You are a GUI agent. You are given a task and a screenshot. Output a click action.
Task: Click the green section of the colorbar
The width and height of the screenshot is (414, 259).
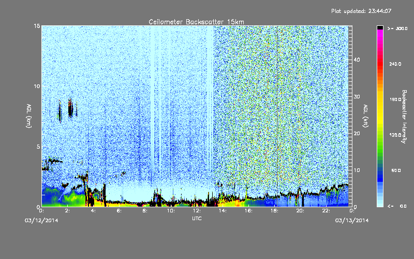click(380, 148)
